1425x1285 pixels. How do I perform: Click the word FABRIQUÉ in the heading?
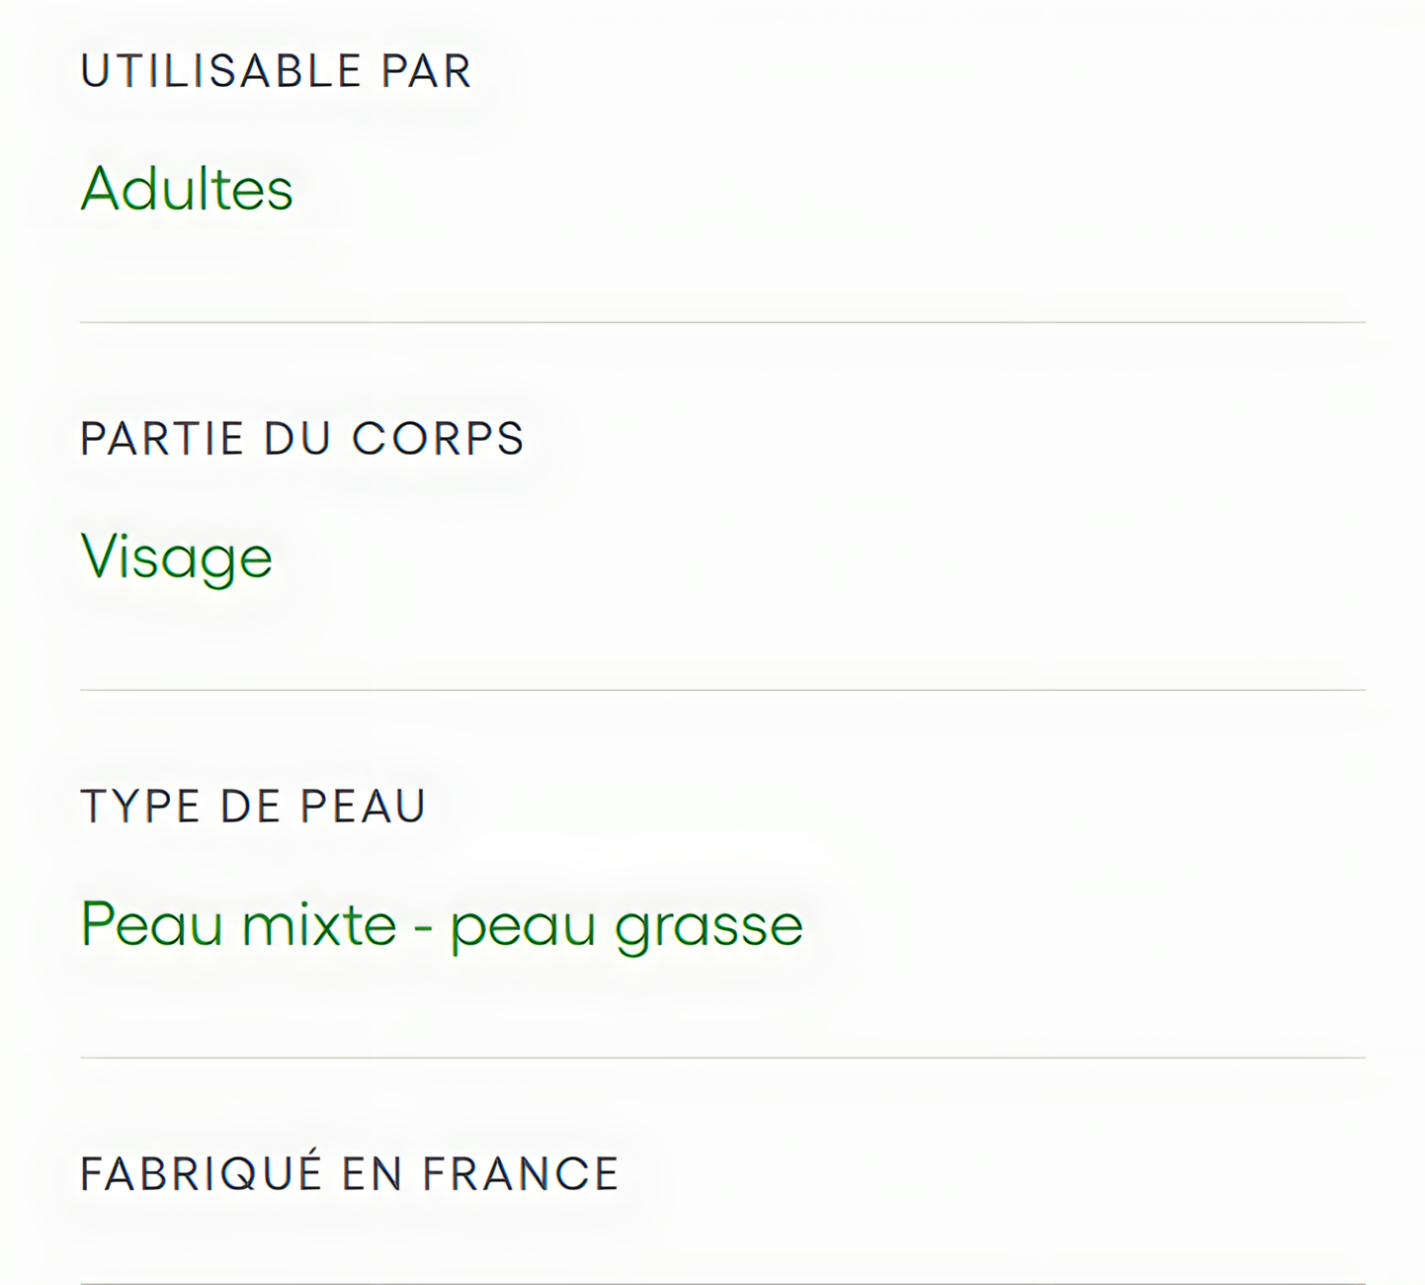pyautogui.click(x=202, y=1172)
